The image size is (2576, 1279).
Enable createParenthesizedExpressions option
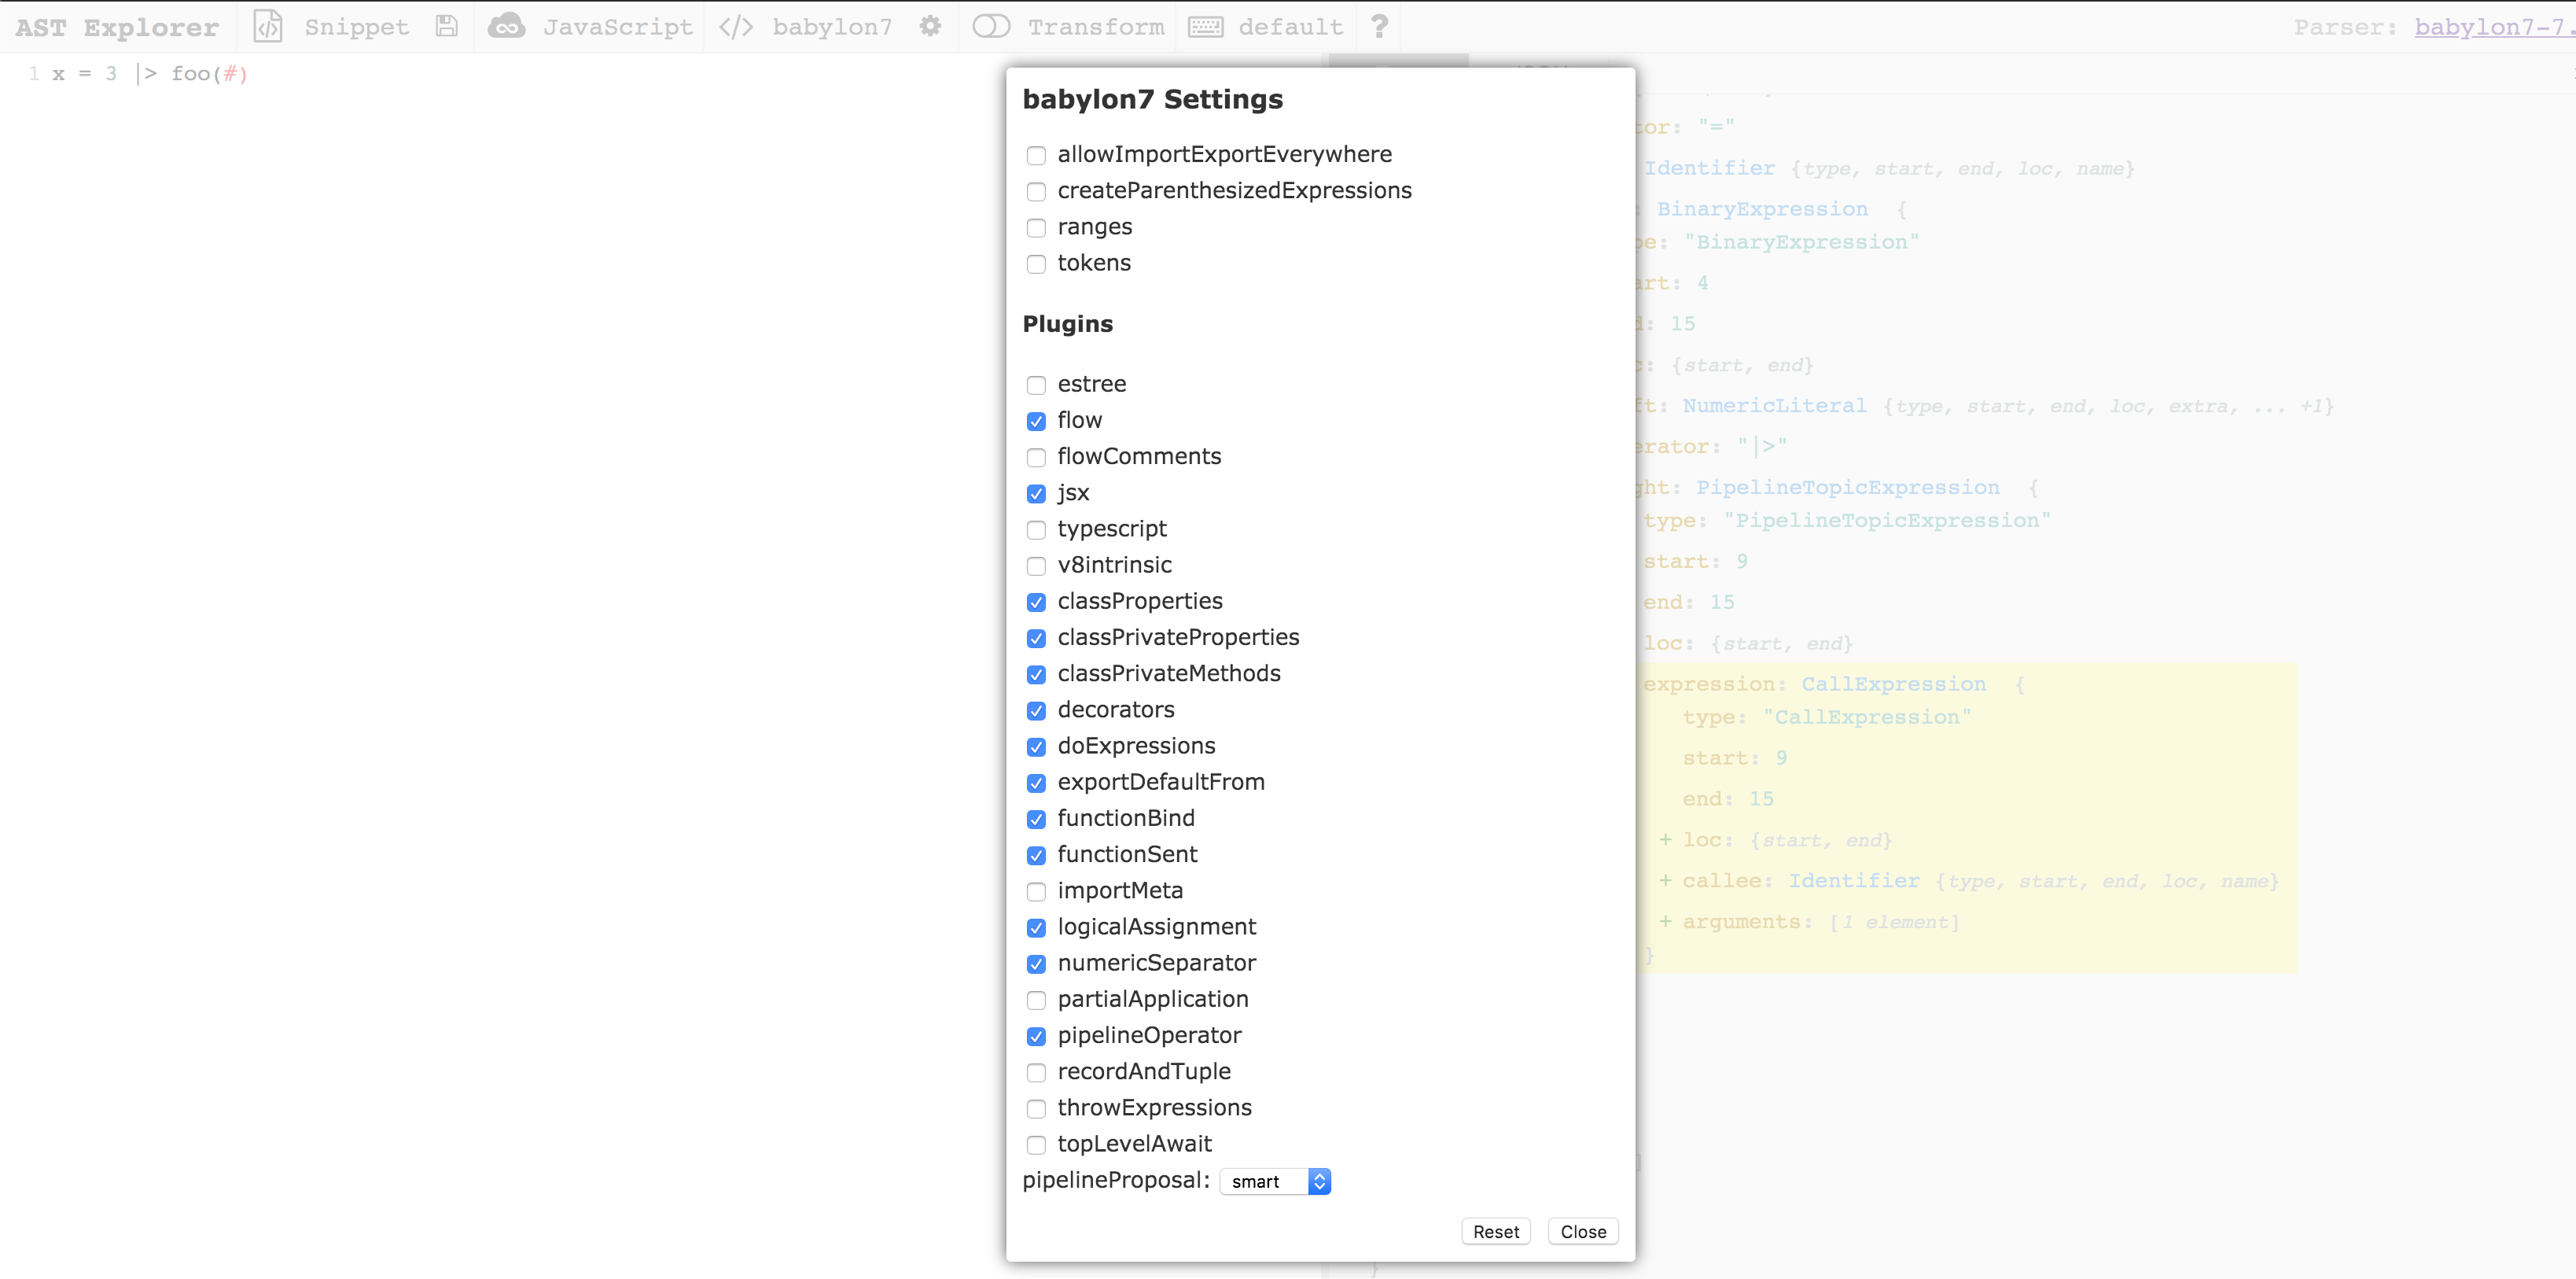[1036, 192]
